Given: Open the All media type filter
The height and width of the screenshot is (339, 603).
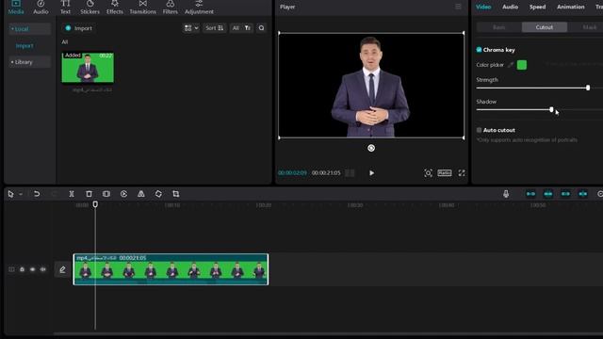Looking at the screenshot, I should [x=236, y=28].
